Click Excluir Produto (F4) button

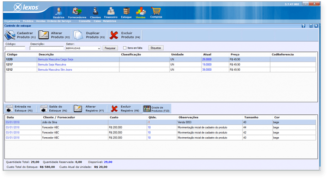click(x=124, y=35)
